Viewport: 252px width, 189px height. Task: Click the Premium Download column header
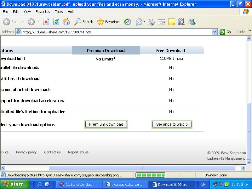pos(106,50)
